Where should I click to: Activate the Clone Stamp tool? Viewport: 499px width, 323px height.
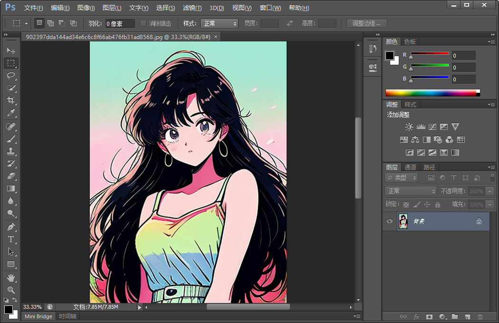click(11, 151)
